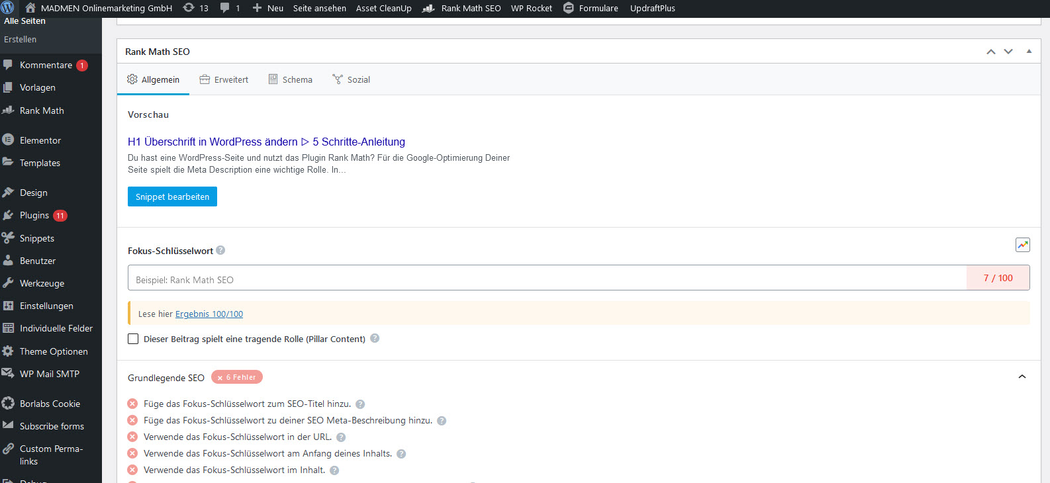Open the MADMEN Onlinemarketing GmbH site name
This screenshot has width=1050, height=483.
(x=107, y=8)
